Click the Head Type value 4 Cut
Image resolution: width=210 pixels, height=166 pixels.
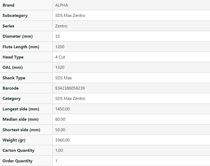[60, 57]
